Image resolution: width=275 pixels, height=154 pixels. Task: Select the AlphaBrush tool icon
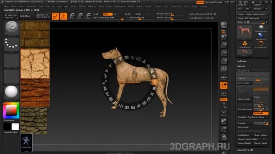click(261, 36)
